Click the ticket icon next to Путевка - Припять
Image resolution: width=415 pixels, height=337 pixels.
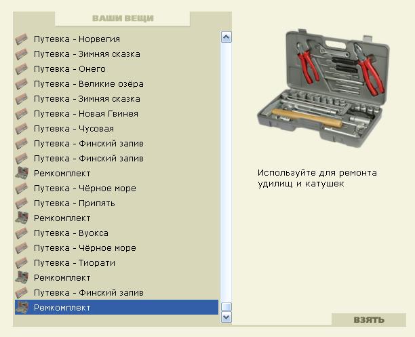[x=21, y=203]
